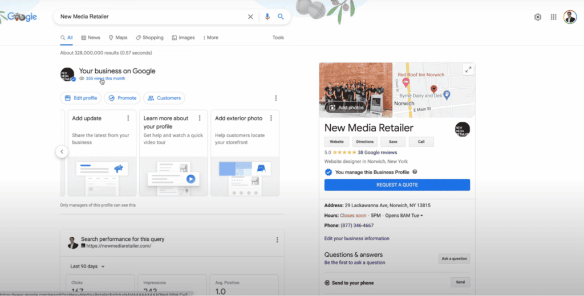Click the phone number (877) 346-4667
The height and width of the screenshot is (296, 584).
pyautogui.click(x=357, y=225)
